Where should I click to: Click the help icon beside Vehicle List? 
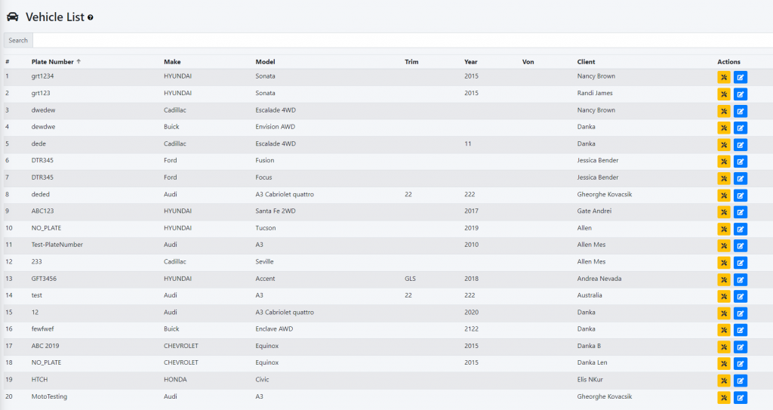pos(91,17)
